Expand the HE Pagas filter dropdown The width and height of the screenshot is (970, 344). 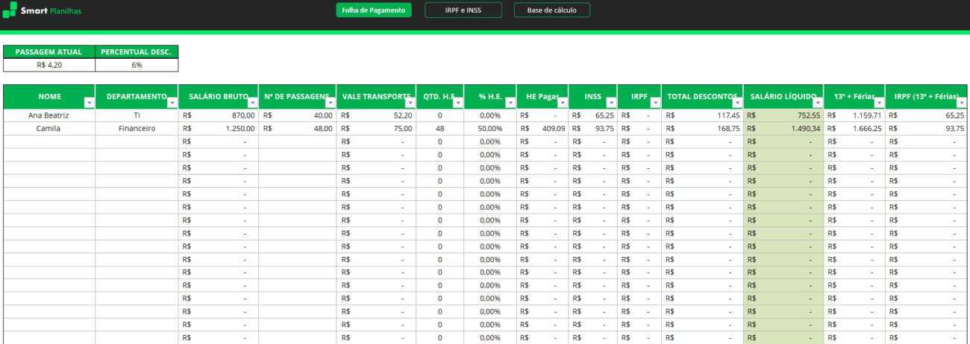click(x=563, y=103)
